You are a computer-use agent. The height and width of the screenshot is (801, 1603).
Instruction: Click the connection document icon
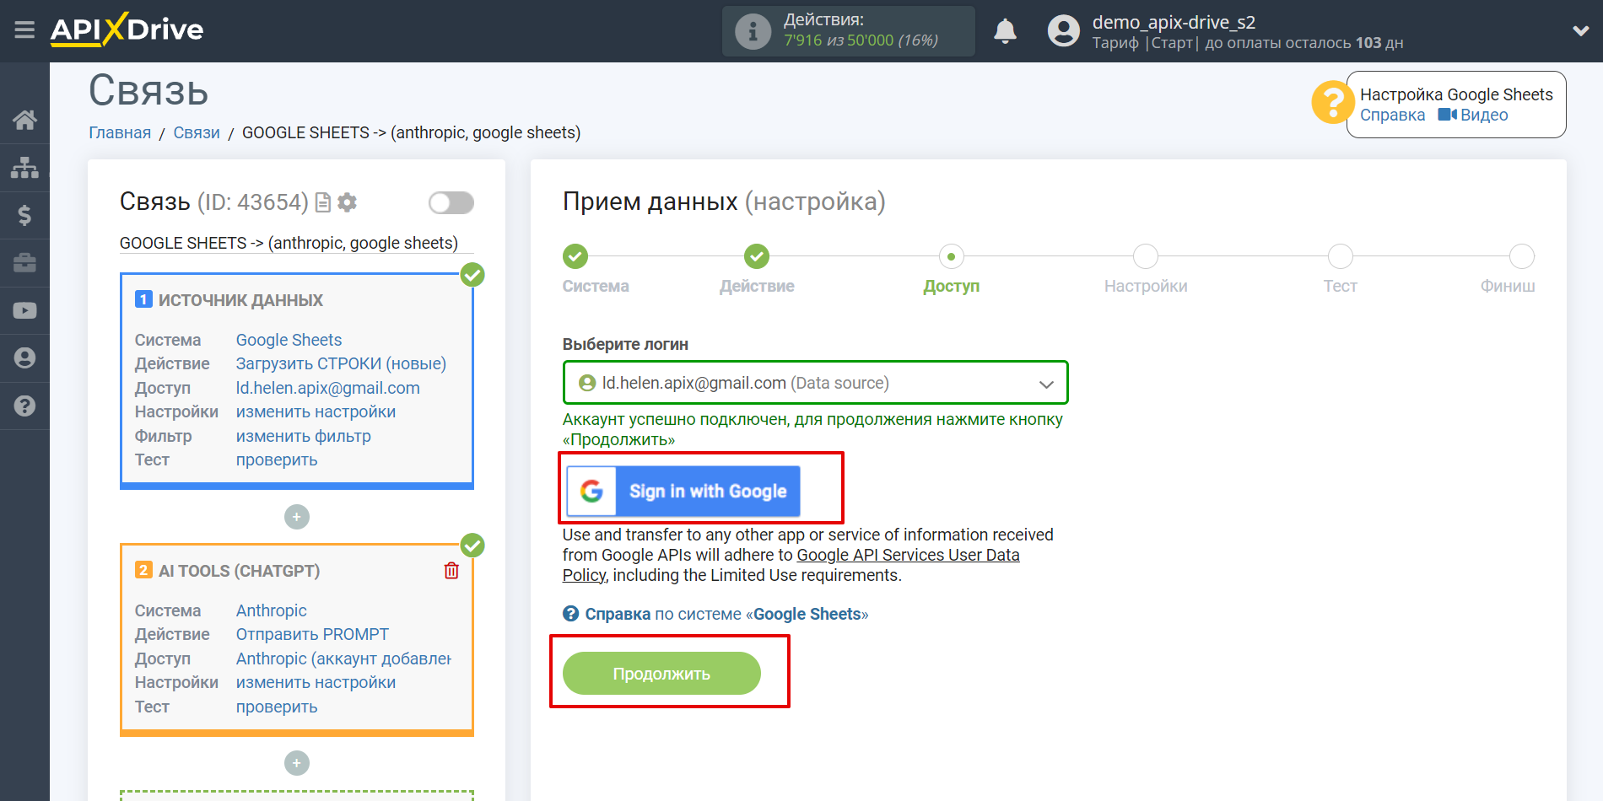(x=322, y=202)
